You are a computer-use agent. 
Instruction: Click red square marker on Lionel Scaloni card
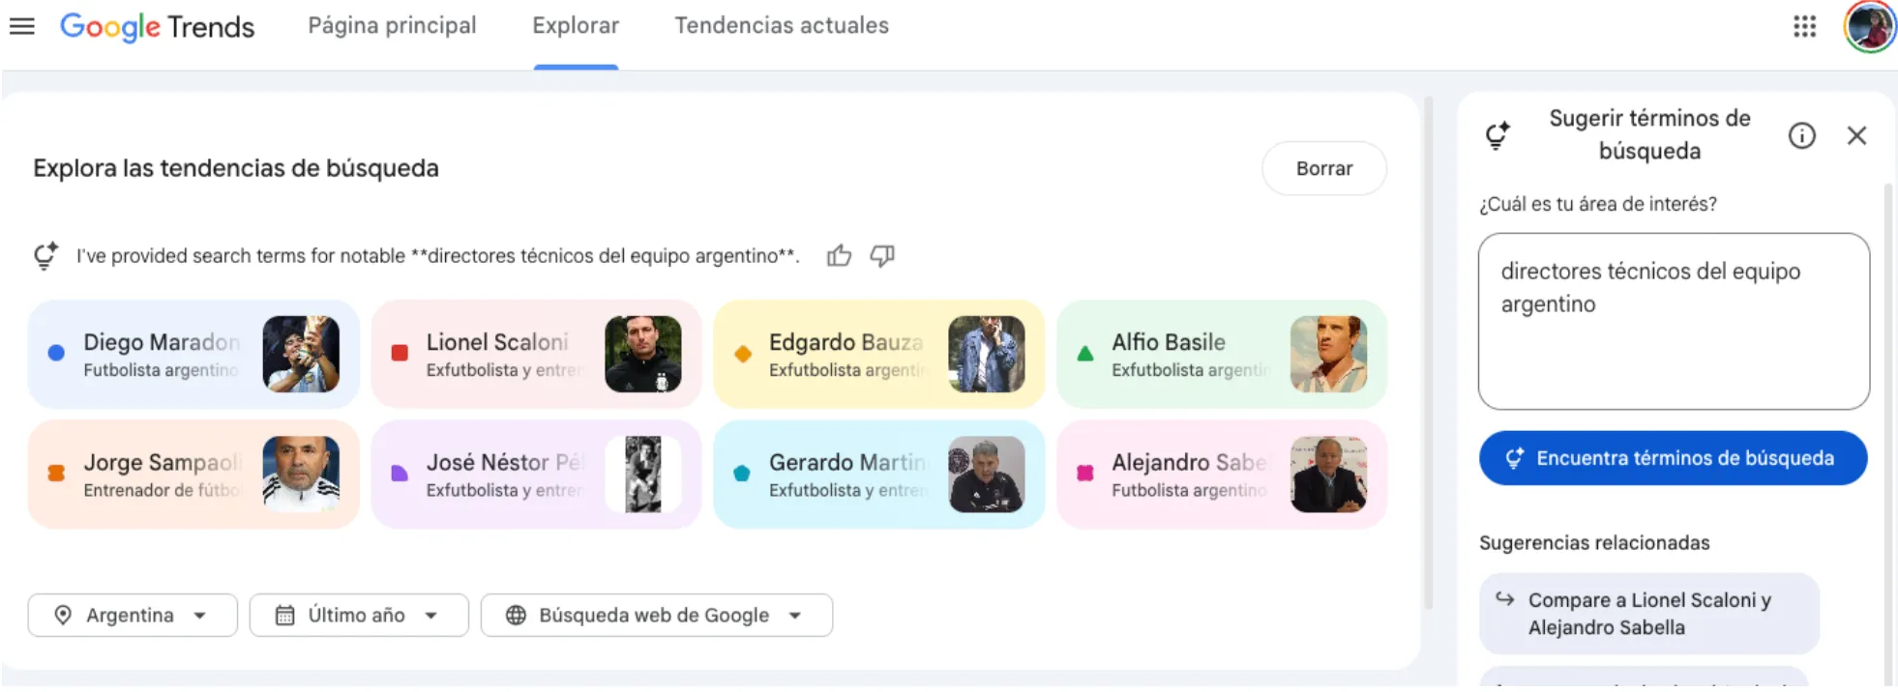point(399,353)
